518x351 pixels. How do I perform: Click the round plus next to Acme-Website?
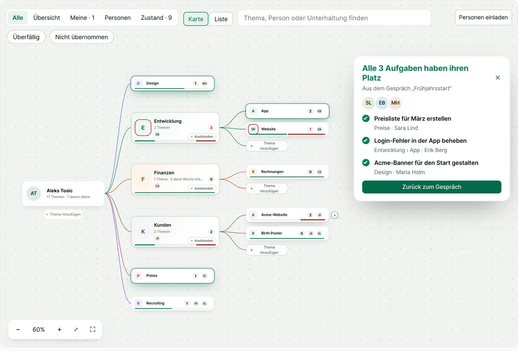point(334,215)
